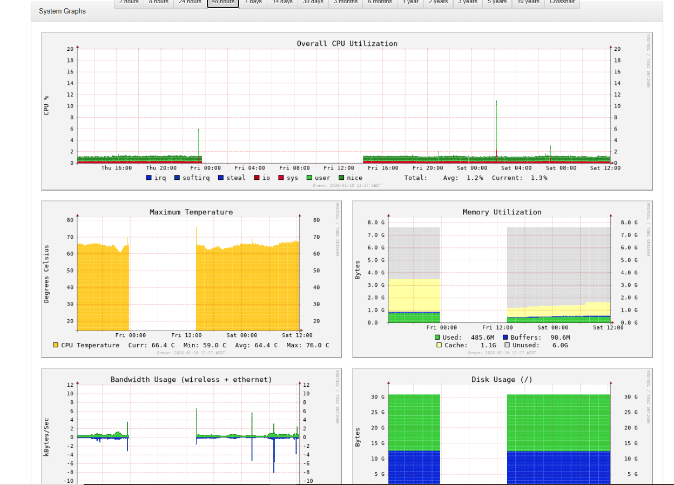Click the red sys legend swatch
The image size is (674, 485).
pyautogui.click(x=281, y=178)
